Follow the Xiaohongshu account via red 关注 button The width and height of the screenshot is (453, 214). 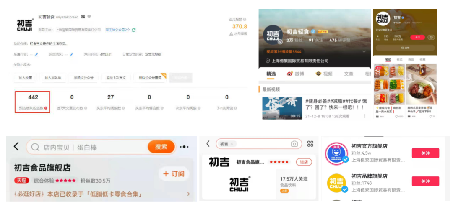[417, 38]
